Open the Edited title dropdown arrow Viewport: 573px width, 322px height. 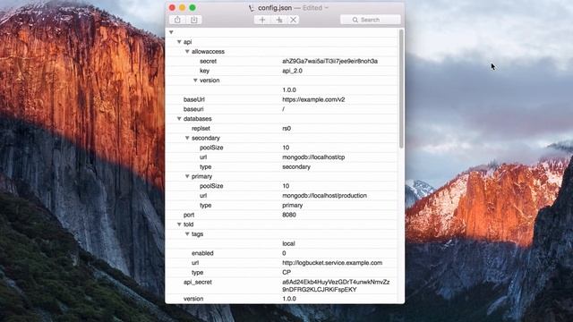[326, 8]
